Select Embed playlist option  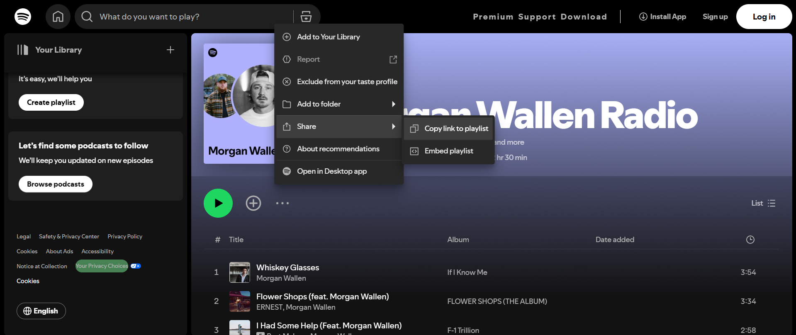coord(449,151)
